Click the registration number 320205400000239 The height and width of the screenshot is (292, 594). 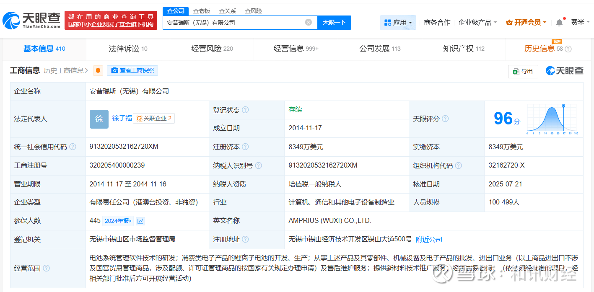pyautogui.click(x=117, y=165)
